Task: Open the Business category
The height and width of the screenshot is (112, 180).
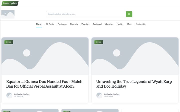Action: pos(62,24)
